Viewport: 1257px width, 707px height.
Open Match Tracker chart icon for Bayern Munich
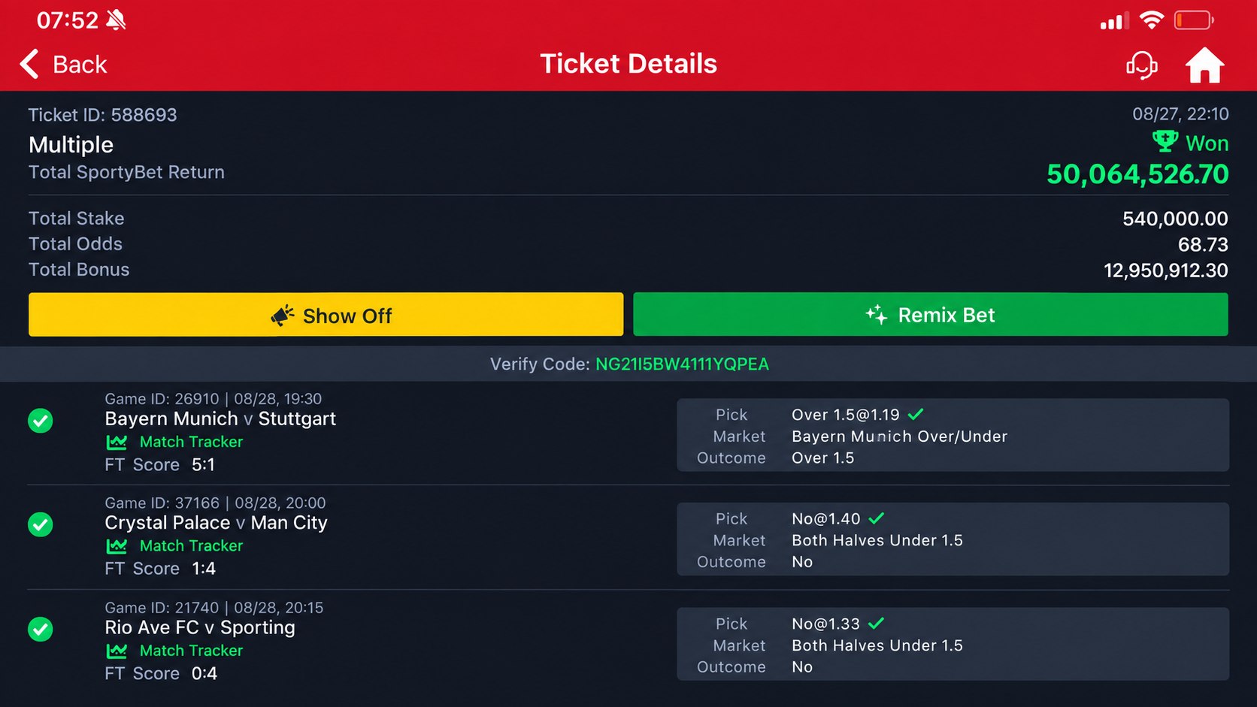117,442
